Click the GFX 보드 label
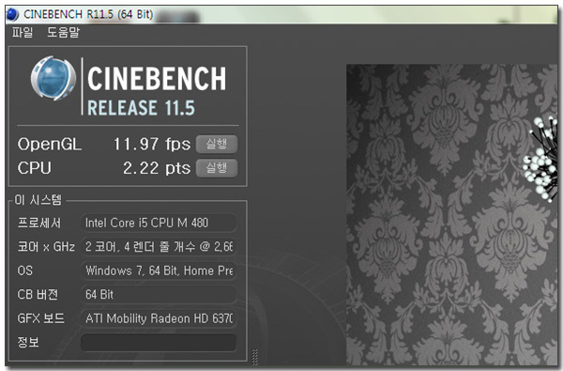The image size is (563, 371). 41,318
